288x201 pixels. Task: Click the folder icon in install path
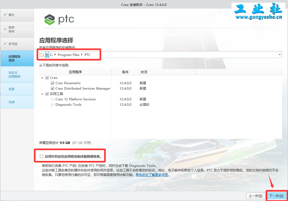(x=42, y=55)
